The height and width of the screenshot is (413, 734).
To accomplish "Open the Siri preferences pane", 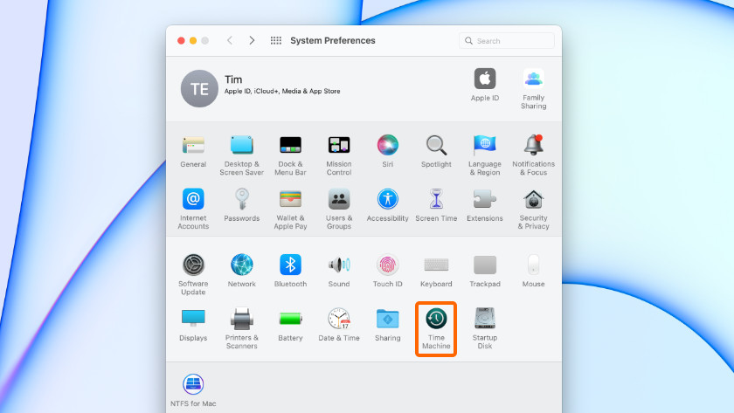I will click(388, 152).
